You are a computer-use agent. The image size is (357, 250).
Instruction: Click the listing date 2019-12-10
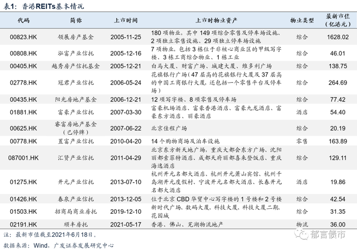(125, 212)
